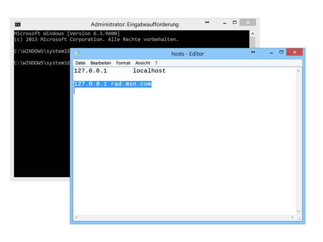323x242 pixels.
Task: Click the double-arrow icon in hosts Editor title bar
Action: tap(253, 52)
